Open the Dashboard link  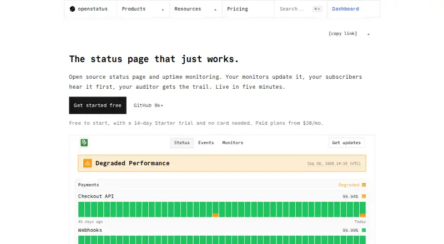[x=345, y=9]
